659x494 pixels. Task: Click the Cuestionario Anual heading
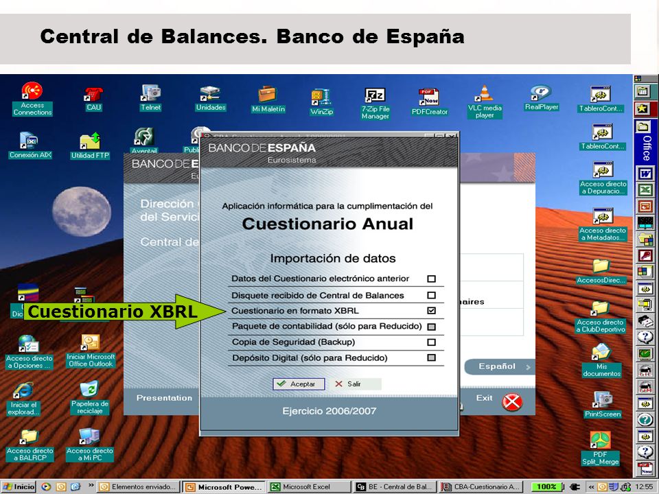(327, 224)
